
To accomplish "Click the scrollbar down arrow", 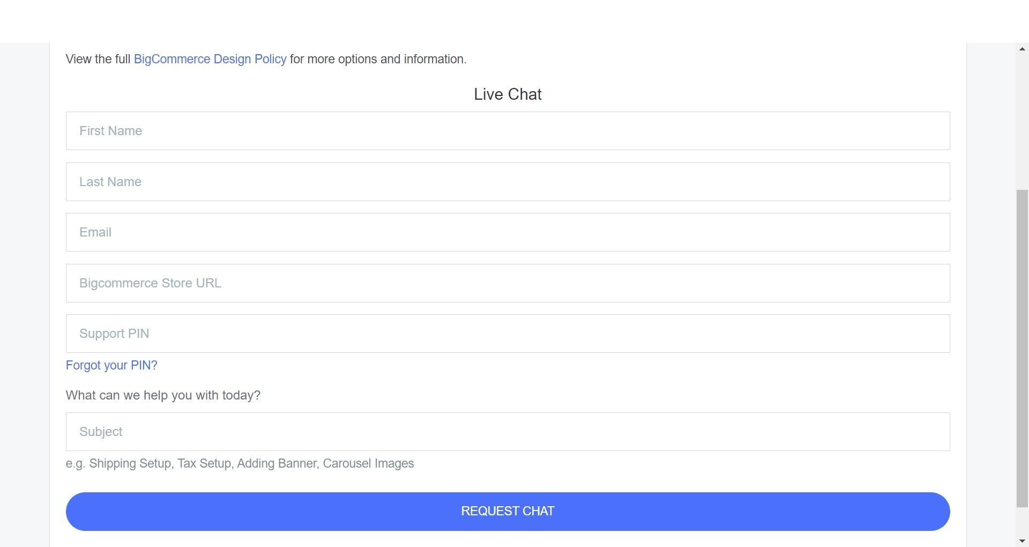I will [x=1022, y=541].
